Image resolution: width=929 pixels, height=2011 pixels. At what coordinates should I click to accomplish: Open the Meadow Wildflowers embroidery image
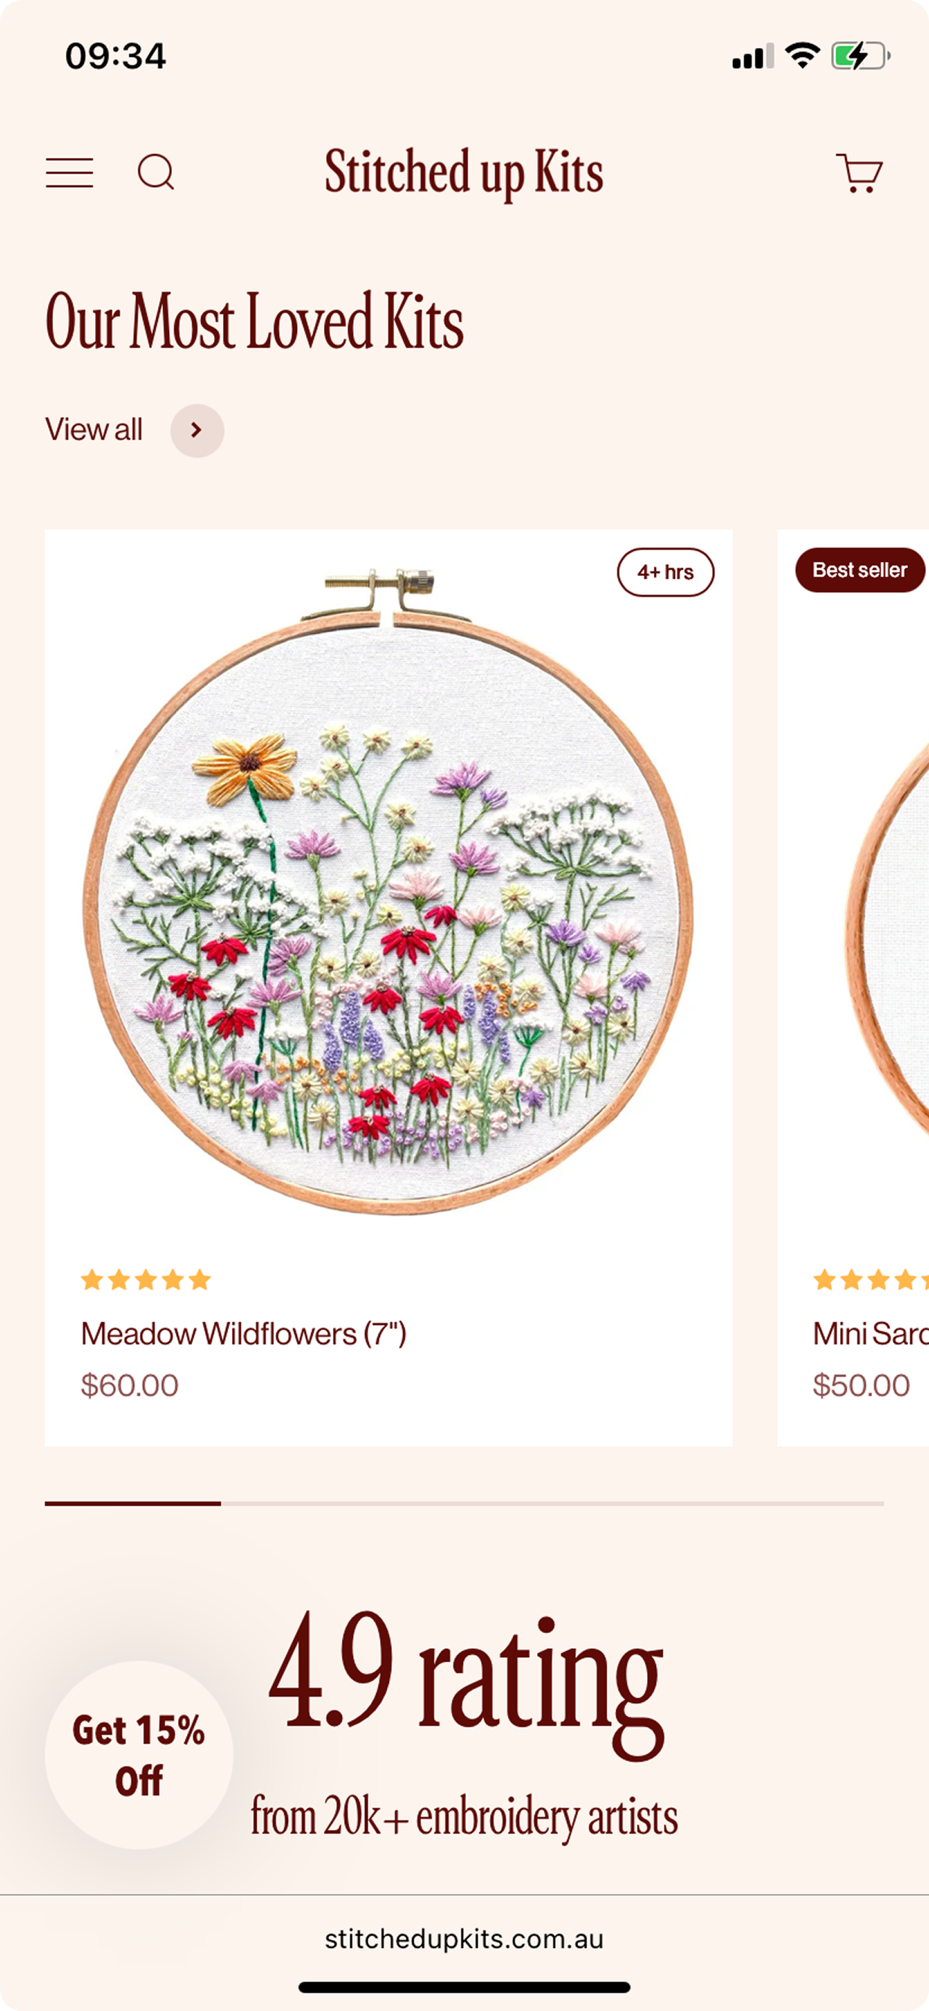[388, 898]
